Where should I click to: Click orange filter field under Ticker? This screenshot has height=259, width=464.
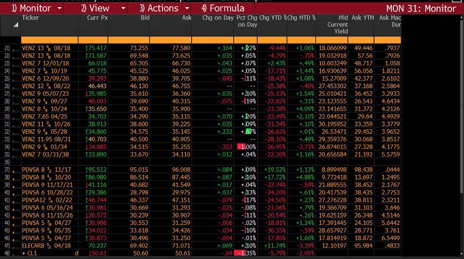[49, 40]
